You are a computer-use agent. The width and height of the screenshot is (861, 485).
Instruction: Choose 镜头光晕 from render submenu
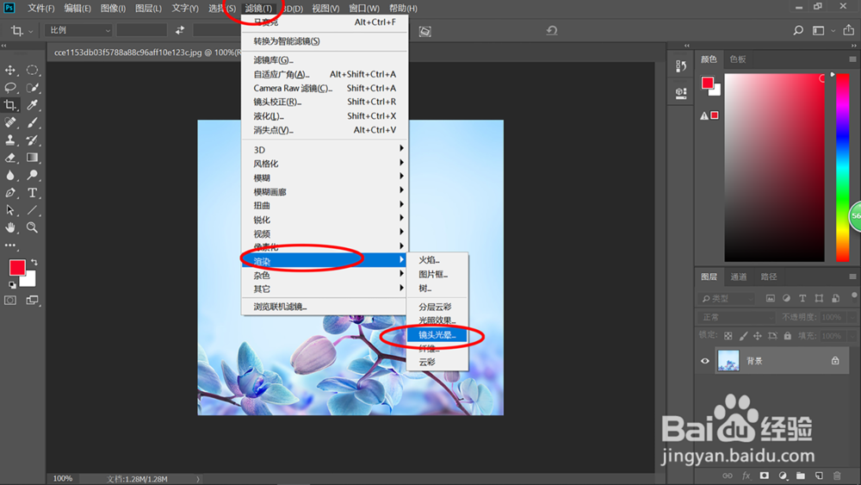coord(437,334)
